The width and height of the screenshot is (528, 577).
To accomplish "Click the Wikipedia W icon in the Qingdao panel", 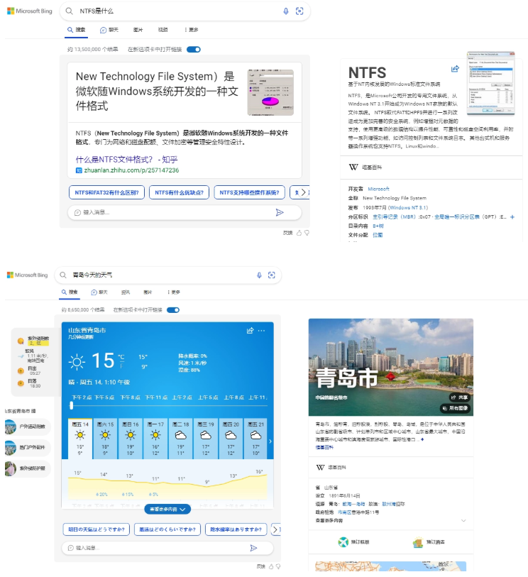I will click(320, 467).
